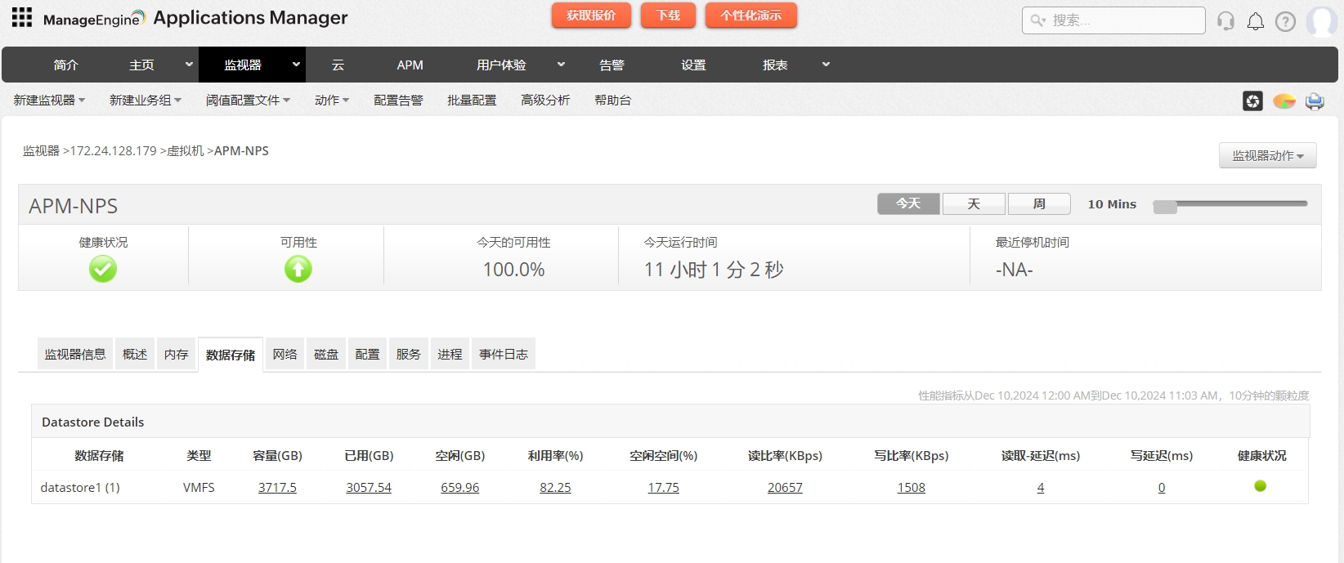Select the 周 time range toggle
The image size is (1344, 563).
pos(1039,203)
